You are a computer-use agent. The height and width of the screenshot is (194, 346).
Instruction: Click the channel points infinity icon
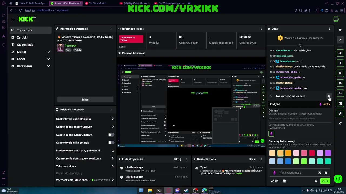point(275,181)
